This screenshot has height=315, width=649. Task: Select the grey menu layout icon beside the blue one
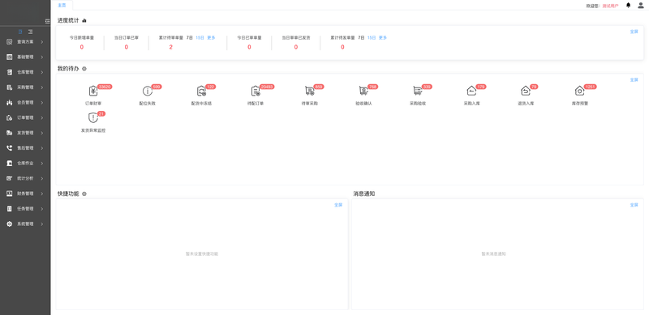(x=30, y=32)
